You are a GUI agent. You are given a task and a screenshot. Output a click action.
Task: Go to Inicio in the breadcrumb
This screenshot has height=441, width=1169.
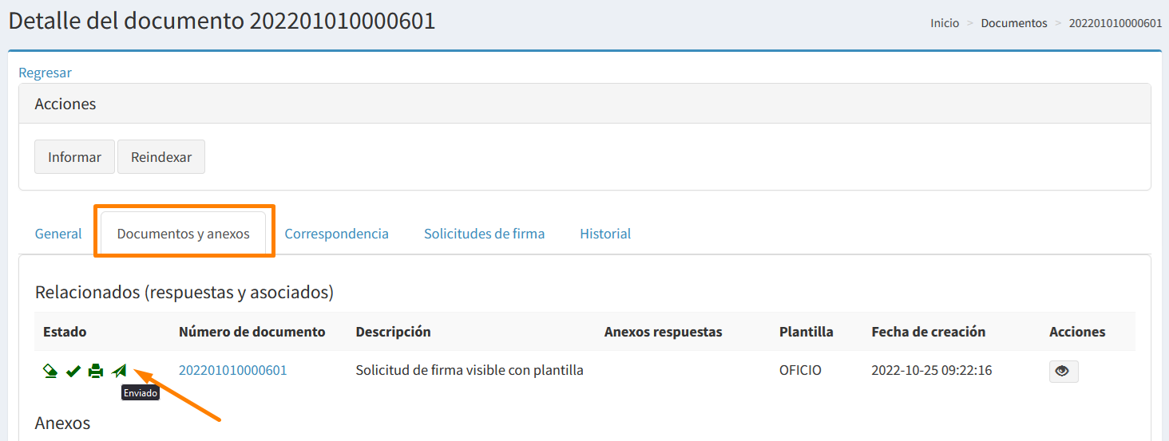945,23
